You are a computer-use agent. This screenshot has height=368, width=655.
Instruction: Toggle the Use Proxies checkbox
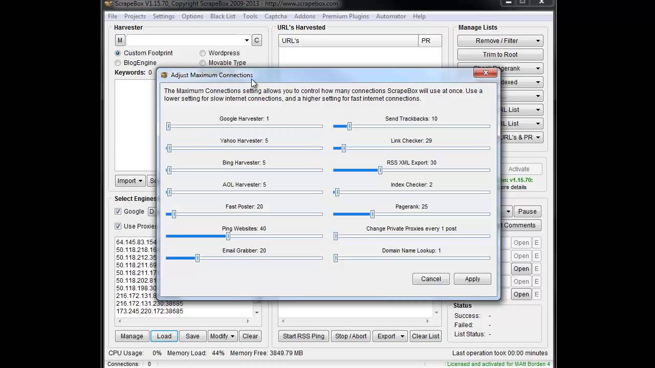(x=118, y=226)
